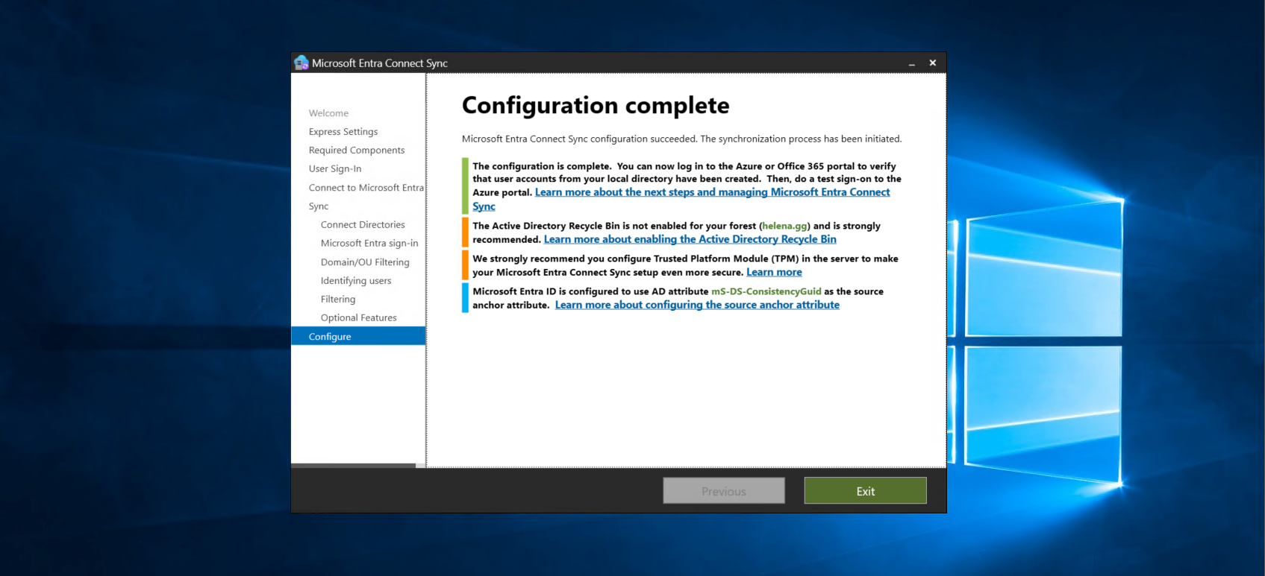Open Active Directory Recycle Bin learn more link

(x=690, y=239)
